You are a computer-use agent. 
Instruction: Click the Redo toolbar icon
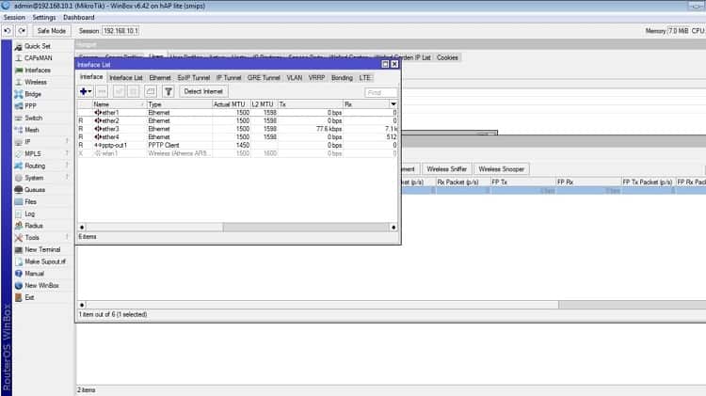pos(22,31)
